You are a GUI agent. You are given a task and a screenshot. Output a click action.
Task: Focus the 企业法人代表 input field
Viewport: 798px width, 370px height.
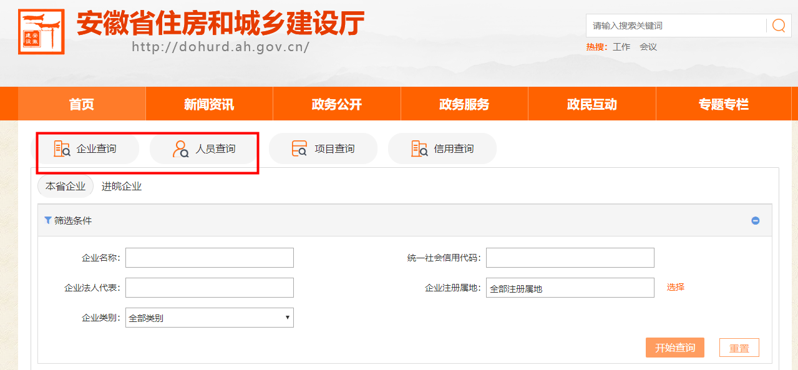(x=210, y=288)
